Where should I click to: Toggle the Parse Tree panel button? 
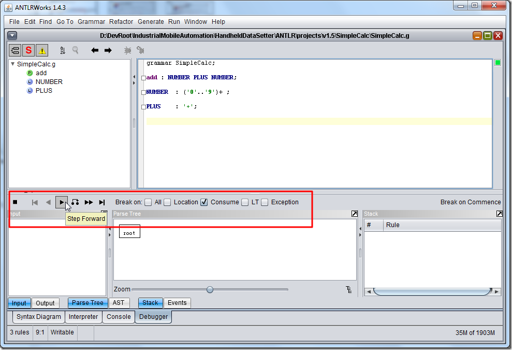(x=87, y=303)
